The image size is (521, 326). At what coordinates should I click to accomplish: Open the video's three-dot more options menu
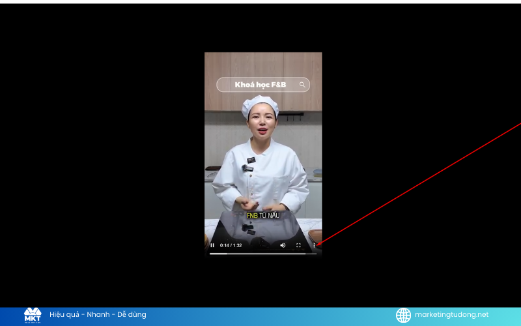click(314, 246)
